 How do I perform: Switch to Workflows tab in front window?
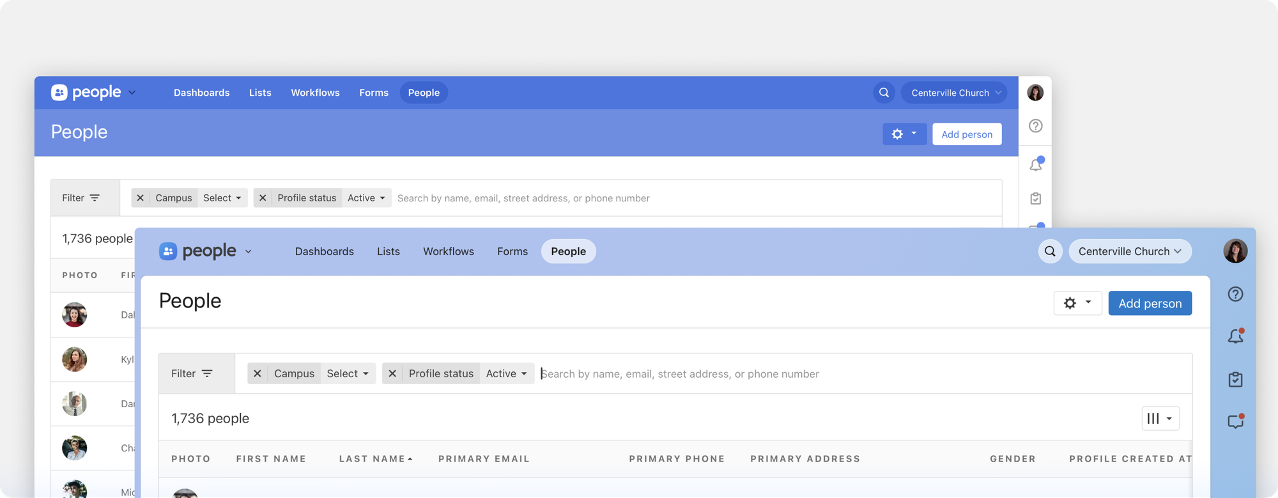(448, 251)
